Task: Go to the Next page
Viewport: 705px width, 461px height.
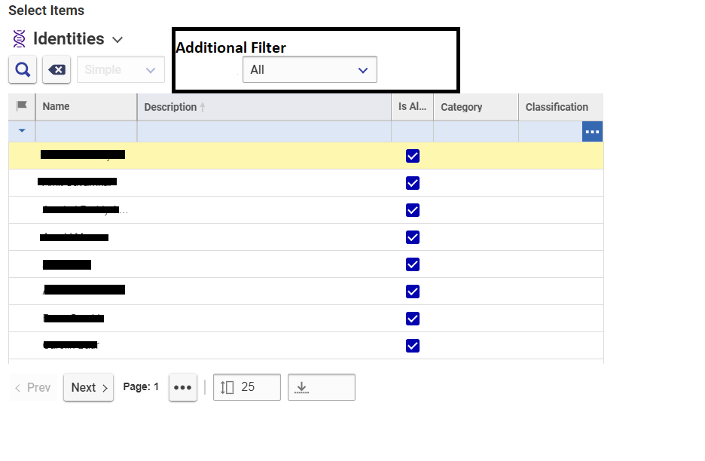Action: (89, 387)
